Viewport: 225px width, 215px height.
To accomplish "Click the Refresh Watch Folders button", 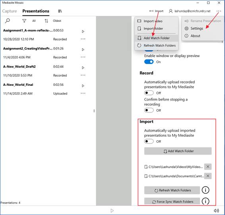I will pos(172,190).
